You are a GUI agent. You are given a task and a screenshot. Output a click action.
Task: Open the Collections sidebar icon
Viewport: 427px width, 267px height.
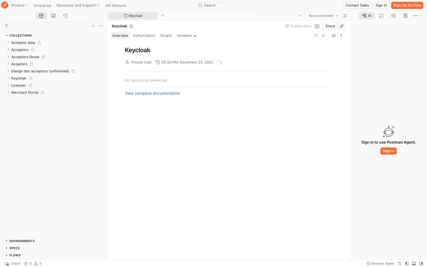click(41, 16)
